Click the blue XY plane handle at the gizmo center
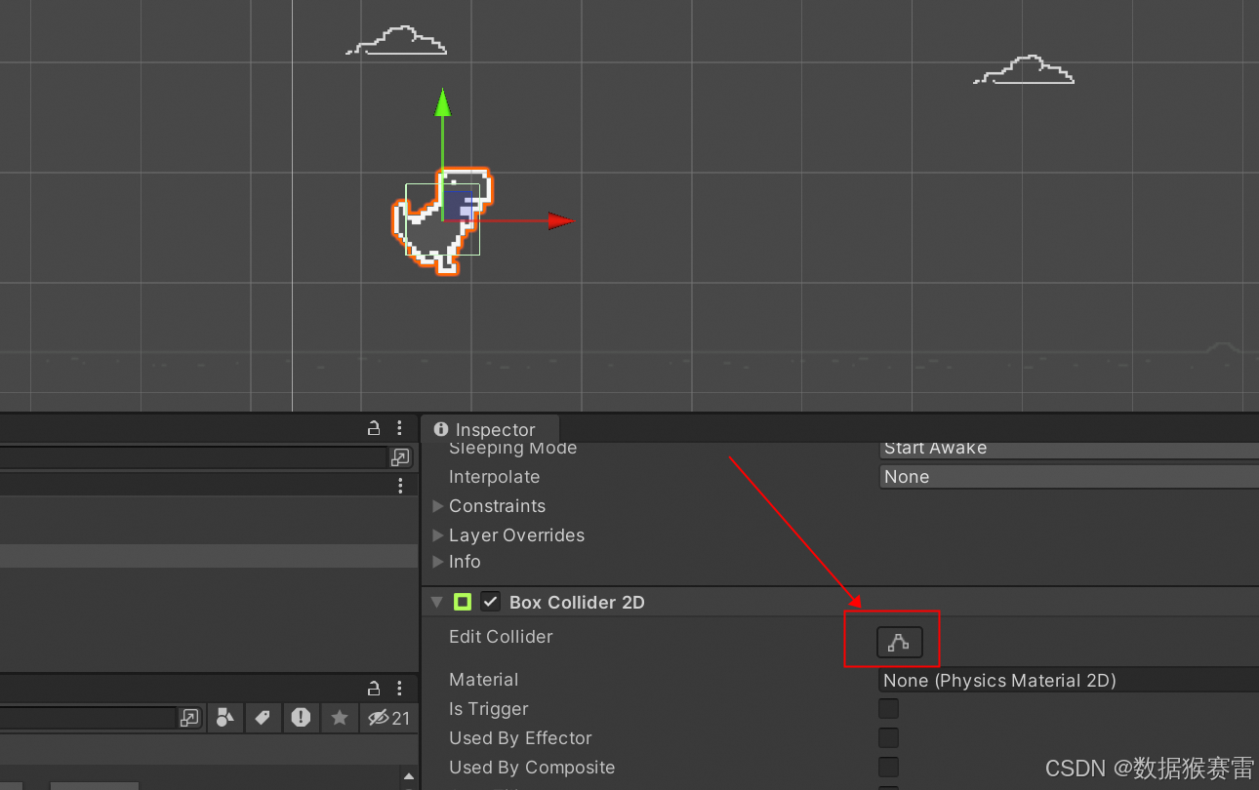The image size is (1259, 790). 459,205
